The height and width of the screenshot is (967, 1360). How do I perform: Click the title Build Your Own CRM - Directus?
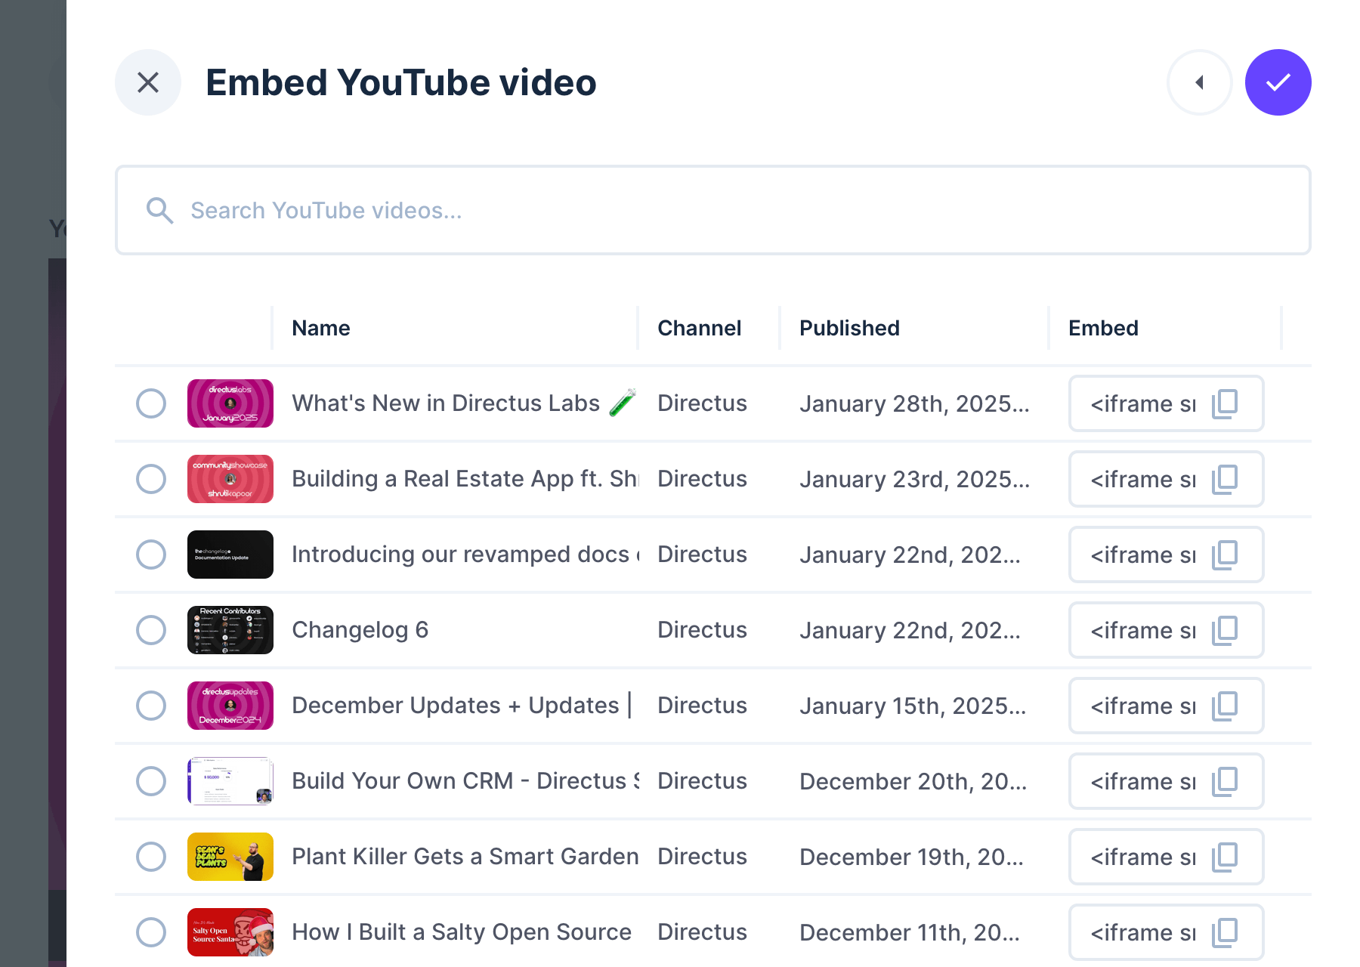coord(465,781)
